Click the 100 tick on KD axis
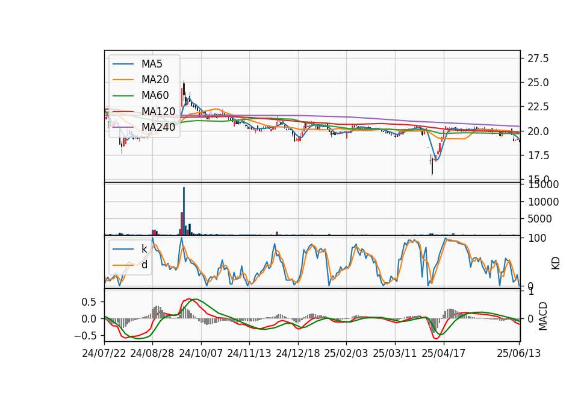Viewport: 578px width, 416px height. (x=537, y=238)
